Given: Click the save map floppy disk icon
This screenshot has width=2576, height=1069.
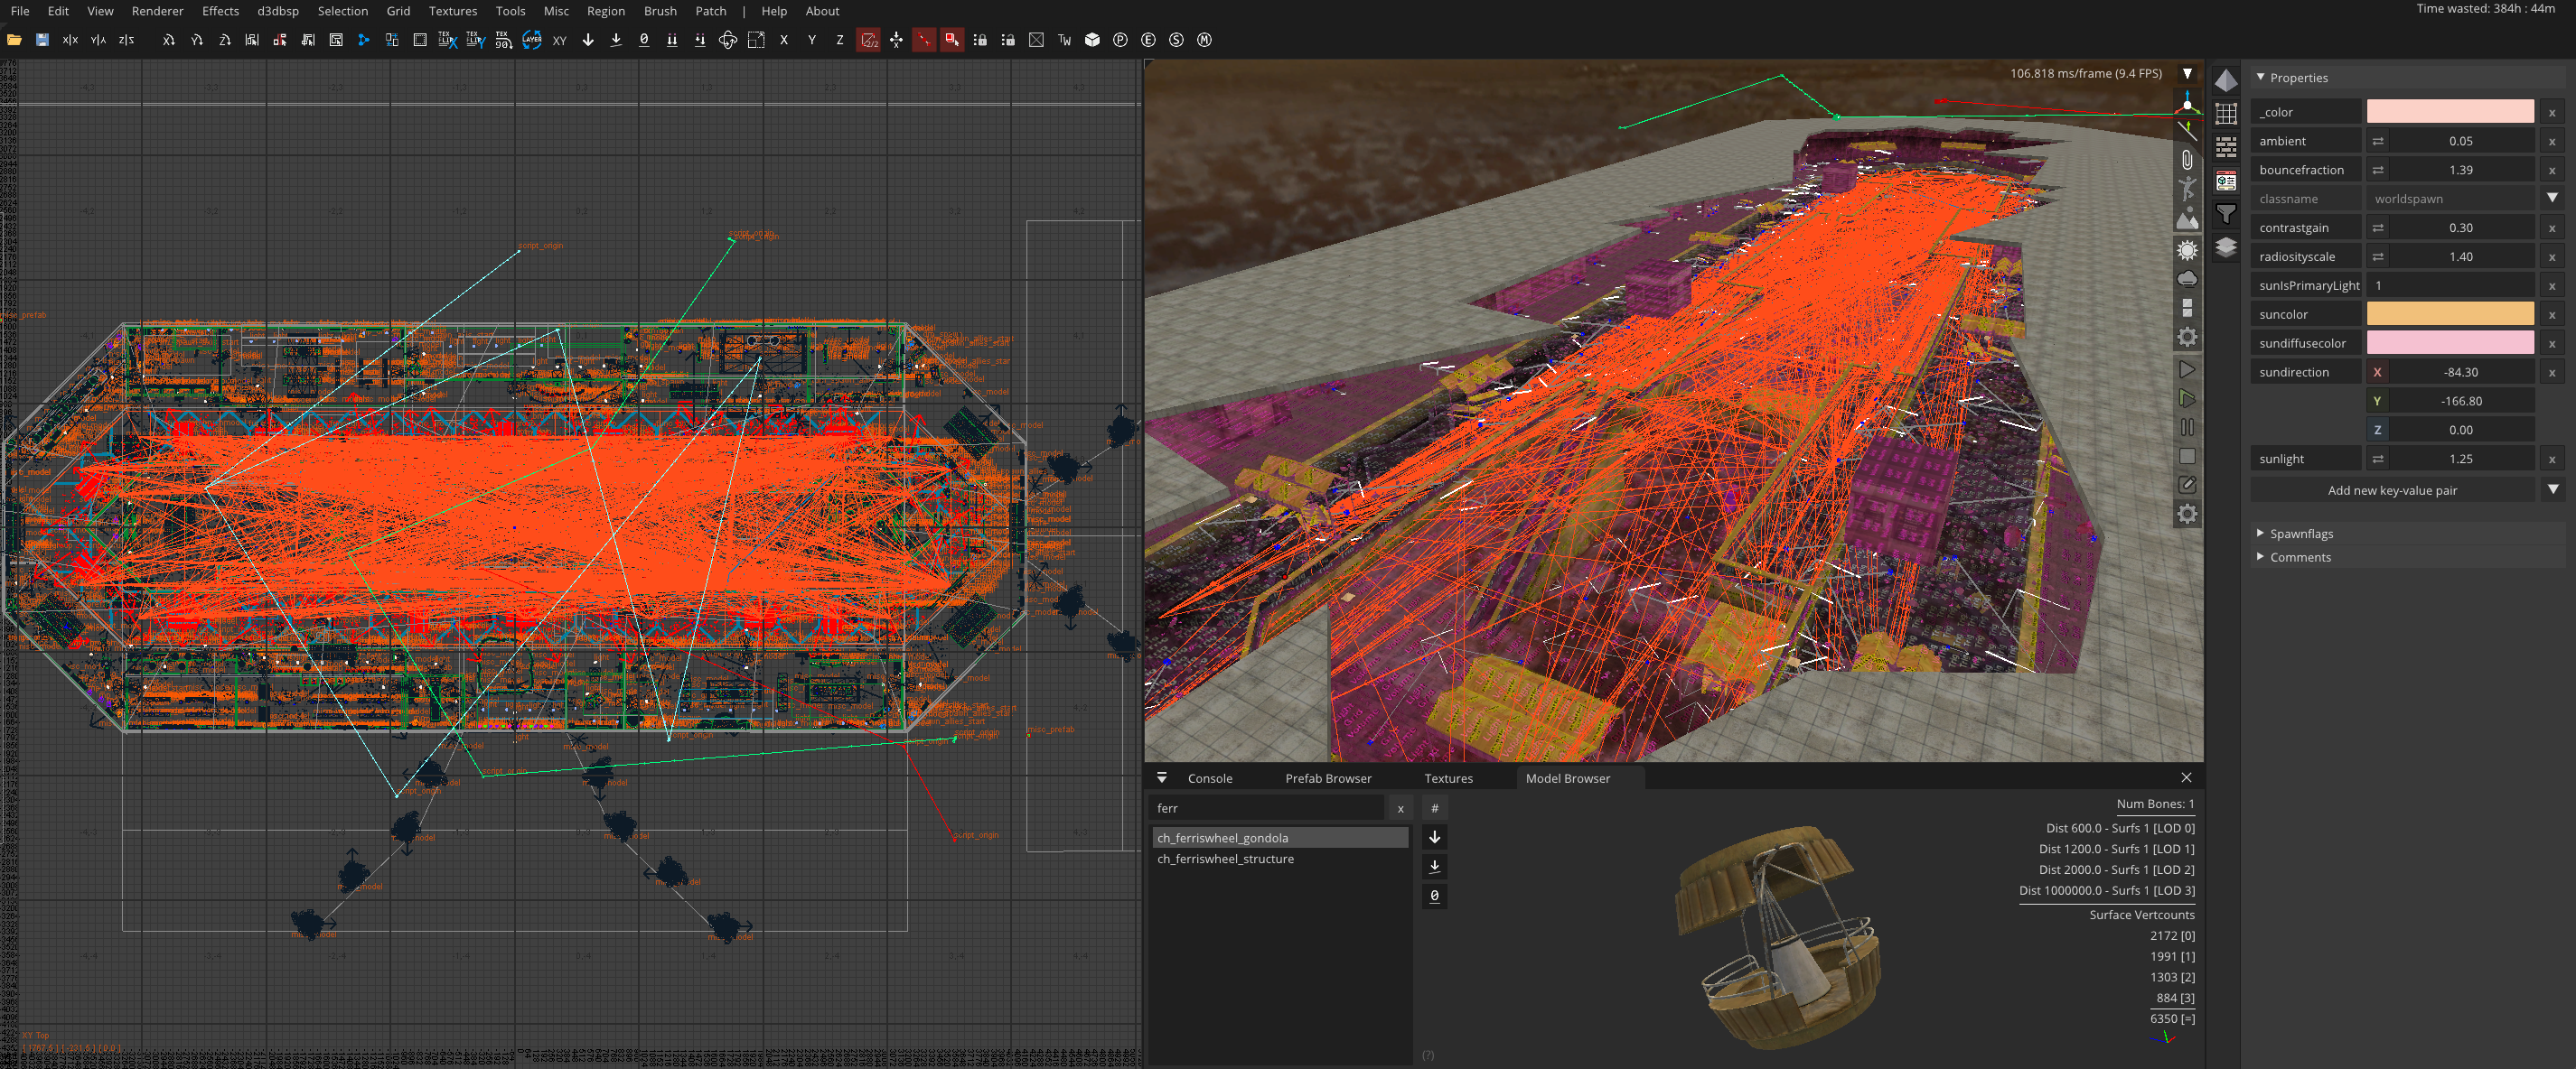Looking at the screenshot, I should click(x=42, y=40).
